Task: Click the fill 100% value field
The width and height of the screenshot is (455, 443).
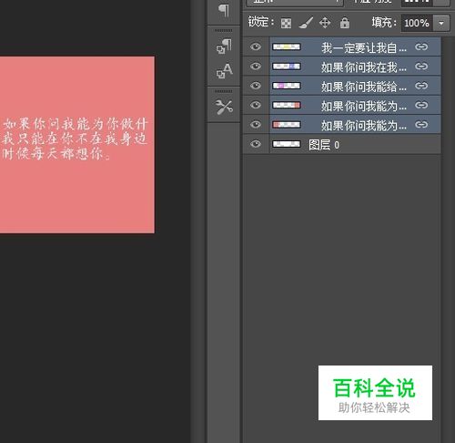Action: click(x=417, y=23)
